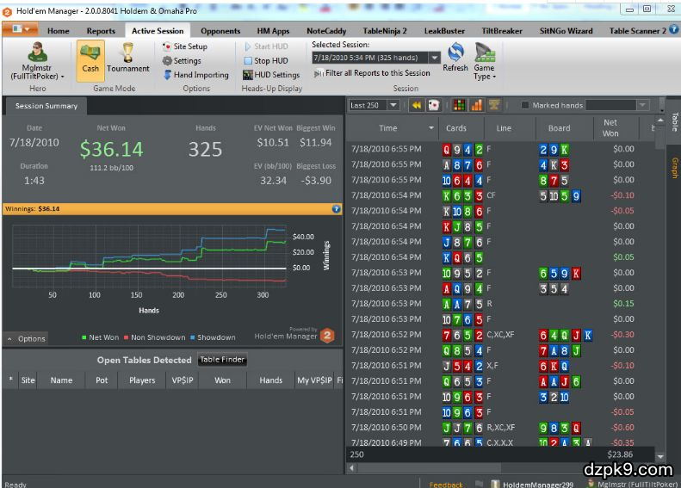
Task: Click the Table Finder button
Action: click(x=222, y=360)
